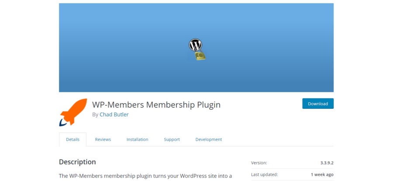Click the description paragraph text
The image size is (393, 181).
pos(145,175)
